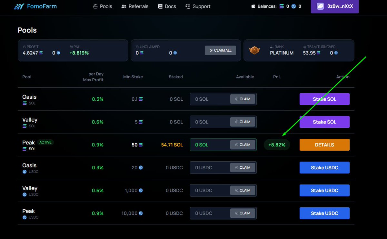Click the CLAIM ALL button
The image size is (387, 239).
[221, 50]
